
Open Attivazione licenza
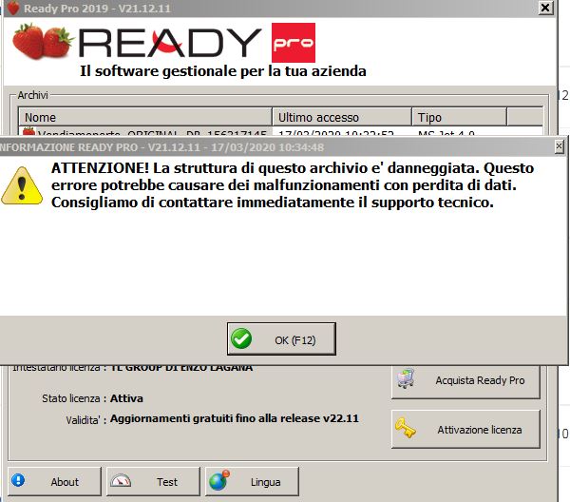(465, 429)
